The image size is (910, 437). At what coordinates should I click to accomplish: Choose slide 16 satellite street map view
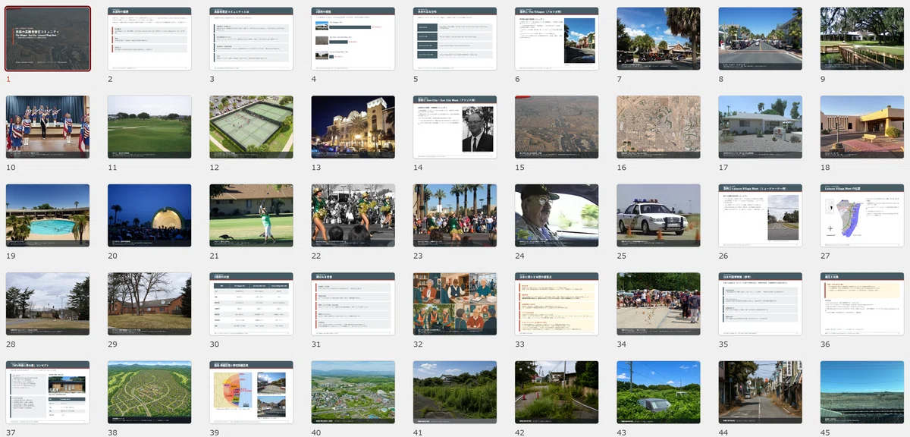[658, 127]
